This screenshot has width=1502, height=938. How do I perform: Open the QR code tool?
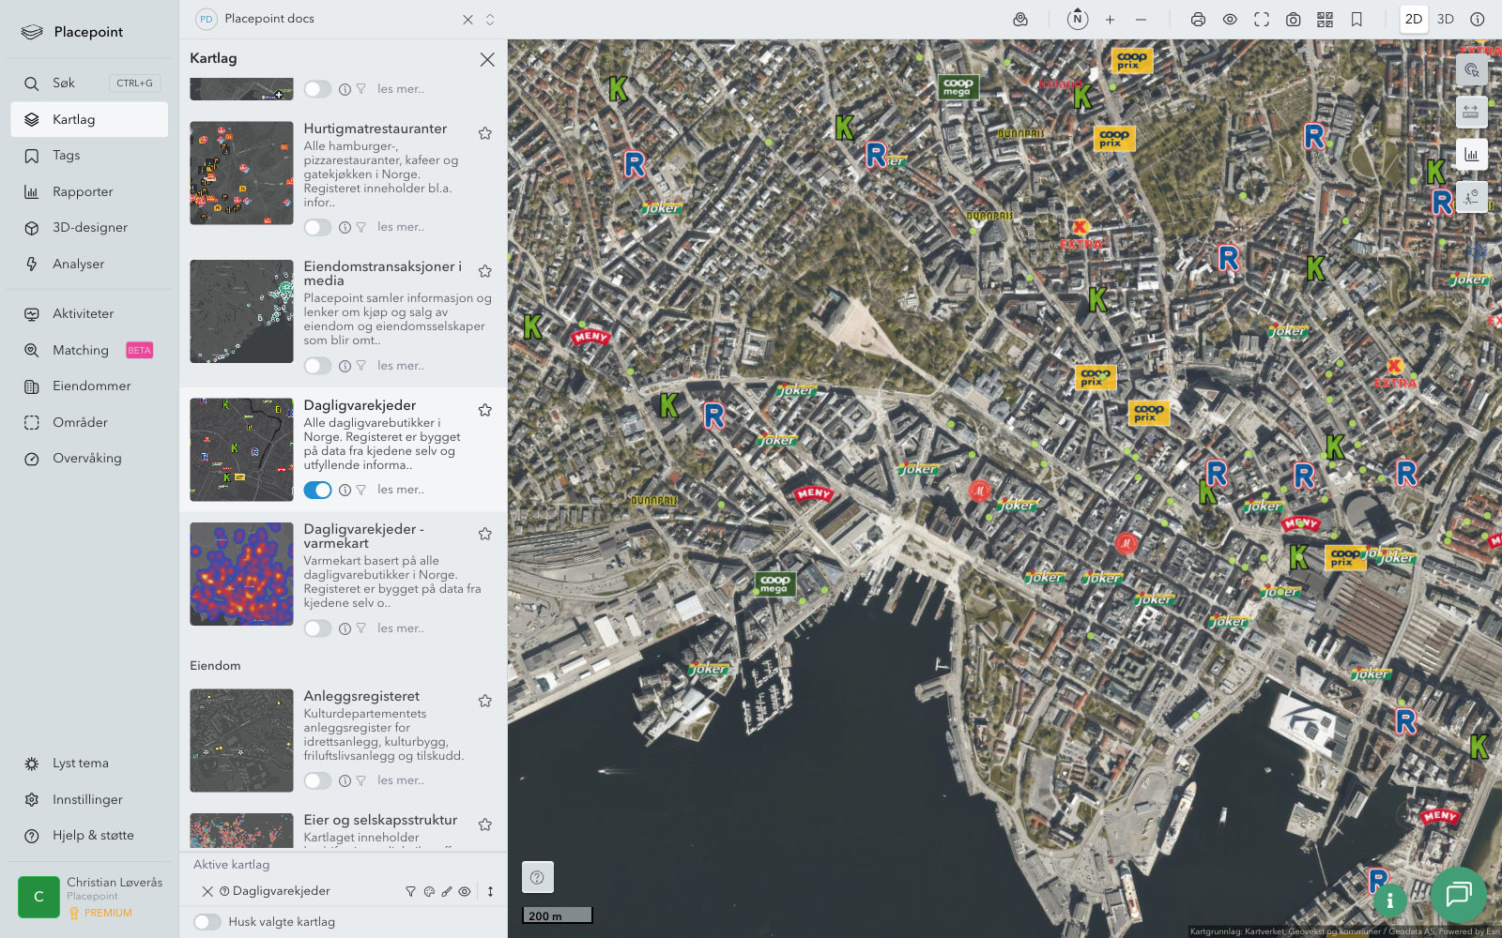pyautogui.click(x=1325, y=20)
